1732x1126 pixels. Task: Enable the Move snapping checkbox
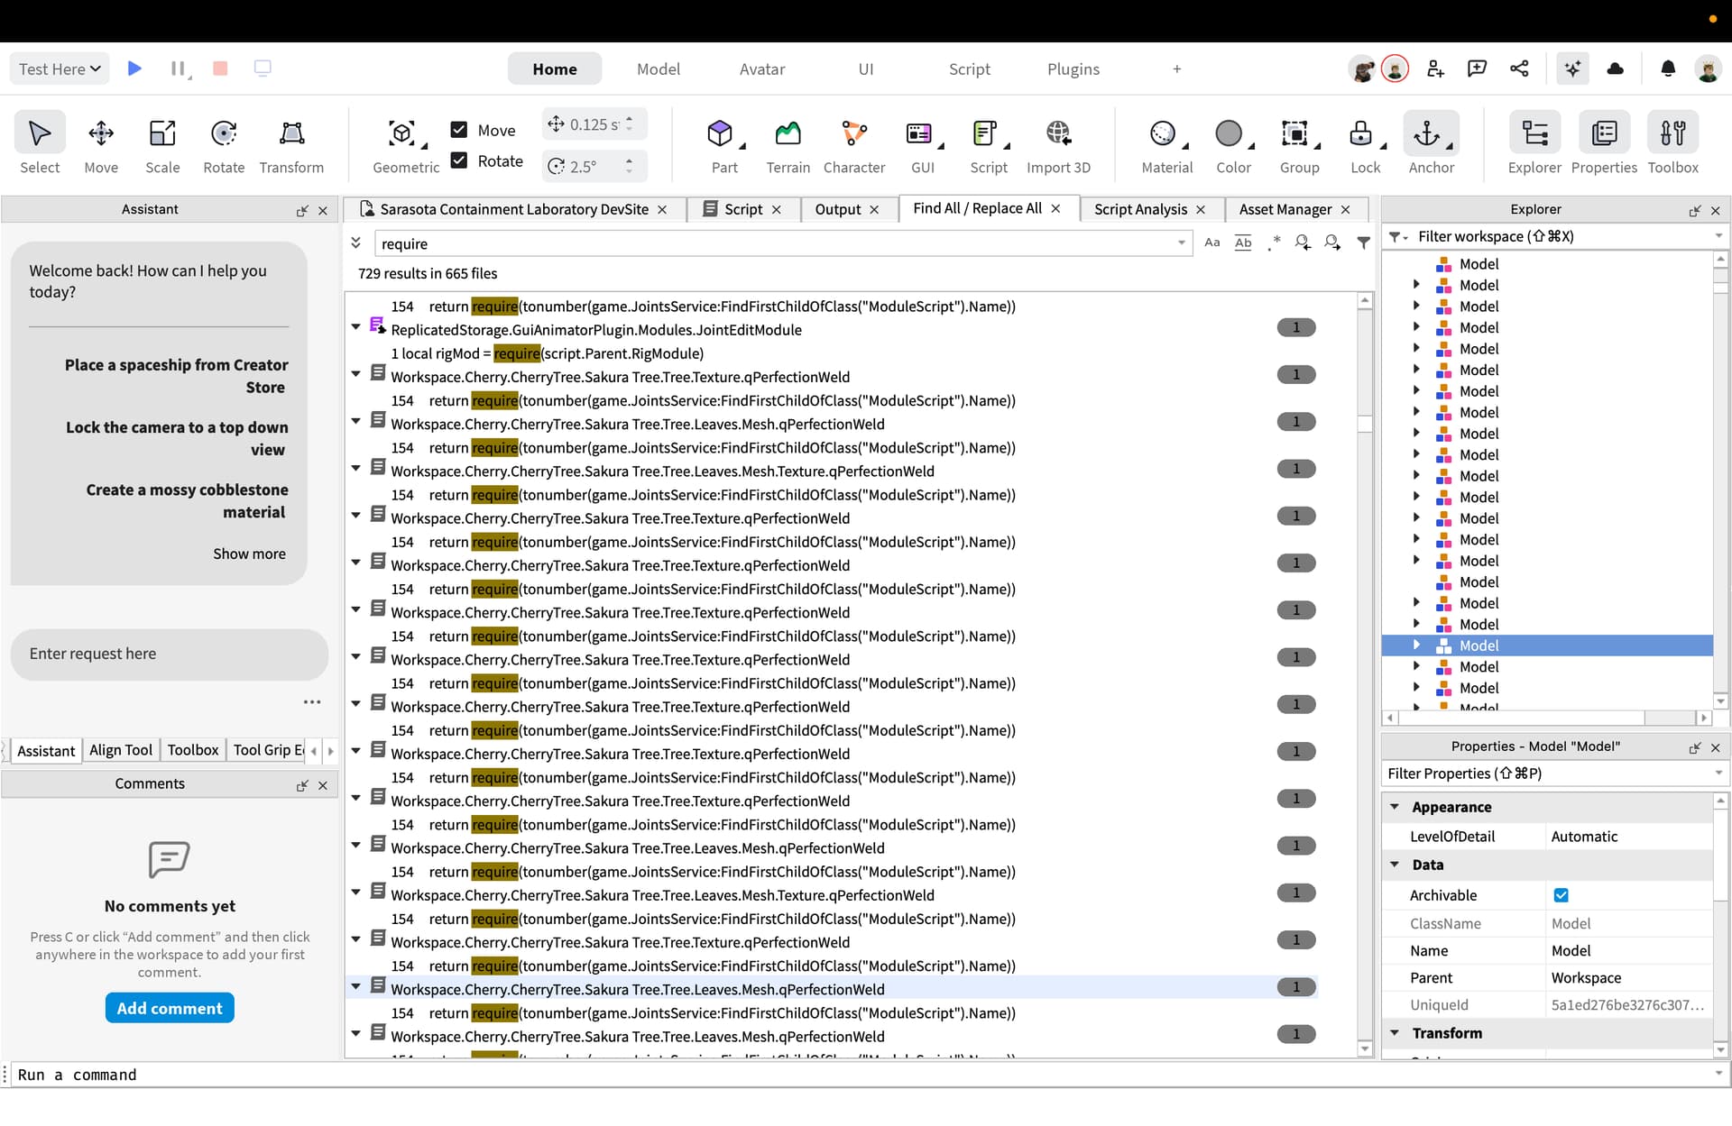tap(459, 130)
